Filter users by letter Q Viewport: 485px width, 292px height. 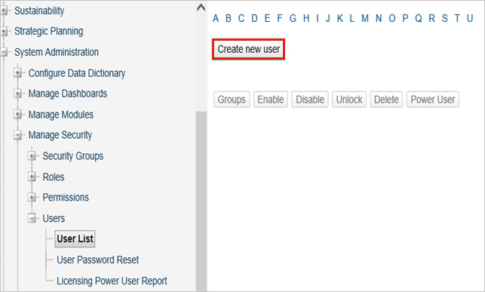click(x=419, y=19)
